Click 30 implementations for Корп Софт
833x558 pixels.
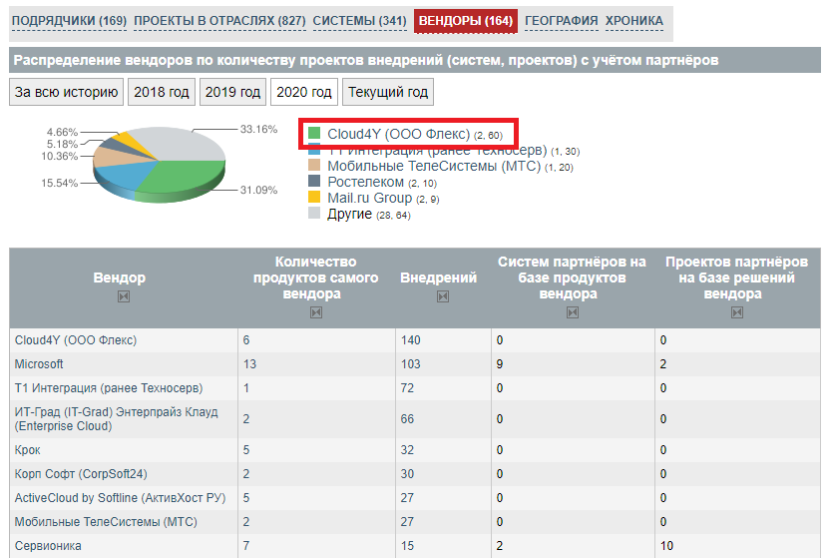[407, 473]
